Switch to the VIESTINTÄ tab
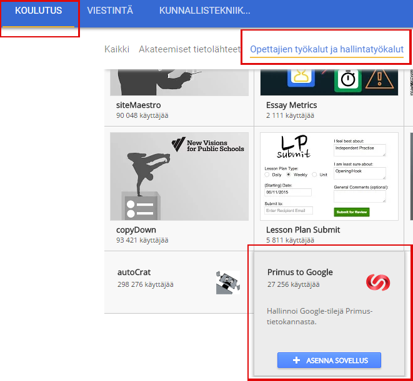Screen dimensions: 413x381 click(110, 11)
